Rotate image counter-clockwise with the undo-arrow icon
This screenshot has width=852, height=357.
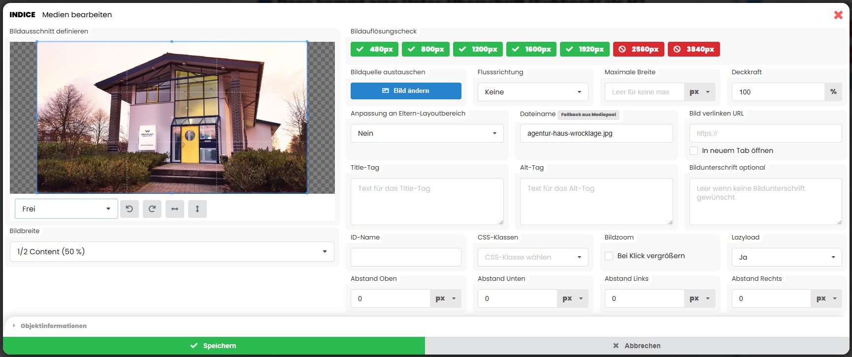coord(130,209)
